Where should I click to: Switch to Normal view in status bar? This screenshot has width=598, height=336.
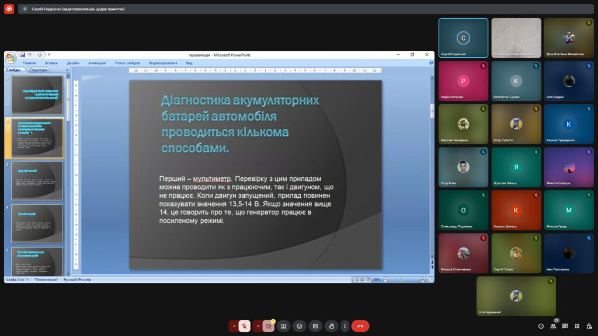click(x=356, y=279)
